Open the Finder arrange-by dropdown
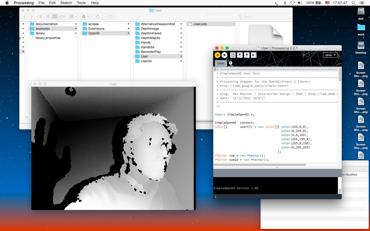 click(x=73, y=16)
